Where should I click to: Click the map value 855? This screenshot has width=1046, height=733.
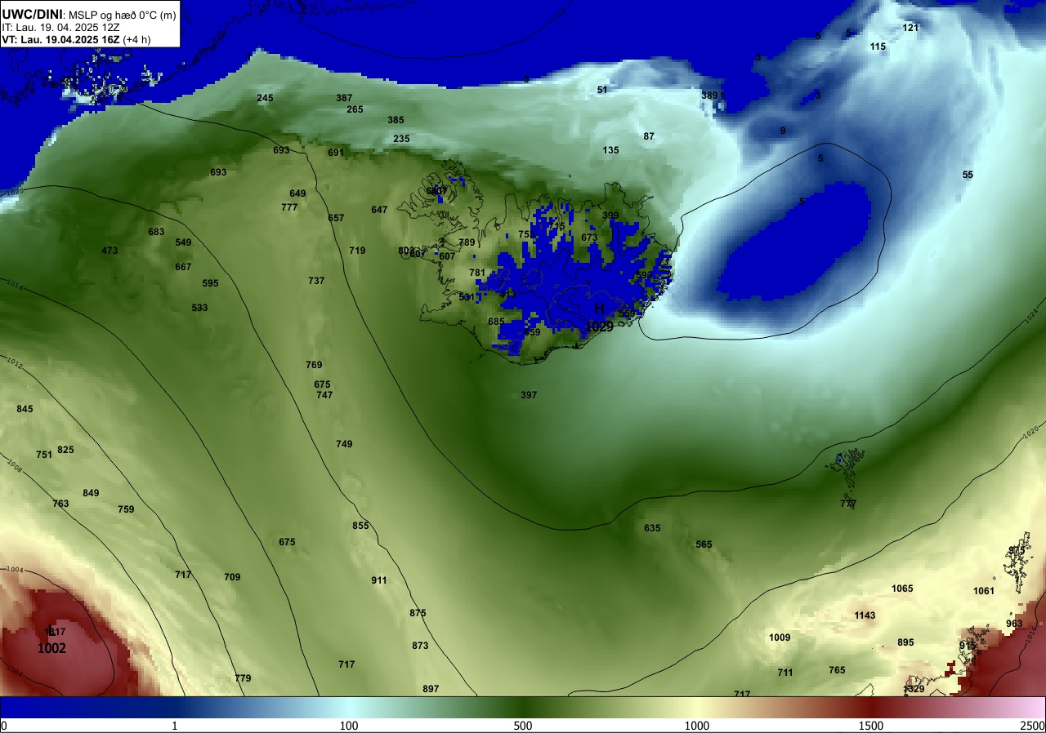coord(360,526)
